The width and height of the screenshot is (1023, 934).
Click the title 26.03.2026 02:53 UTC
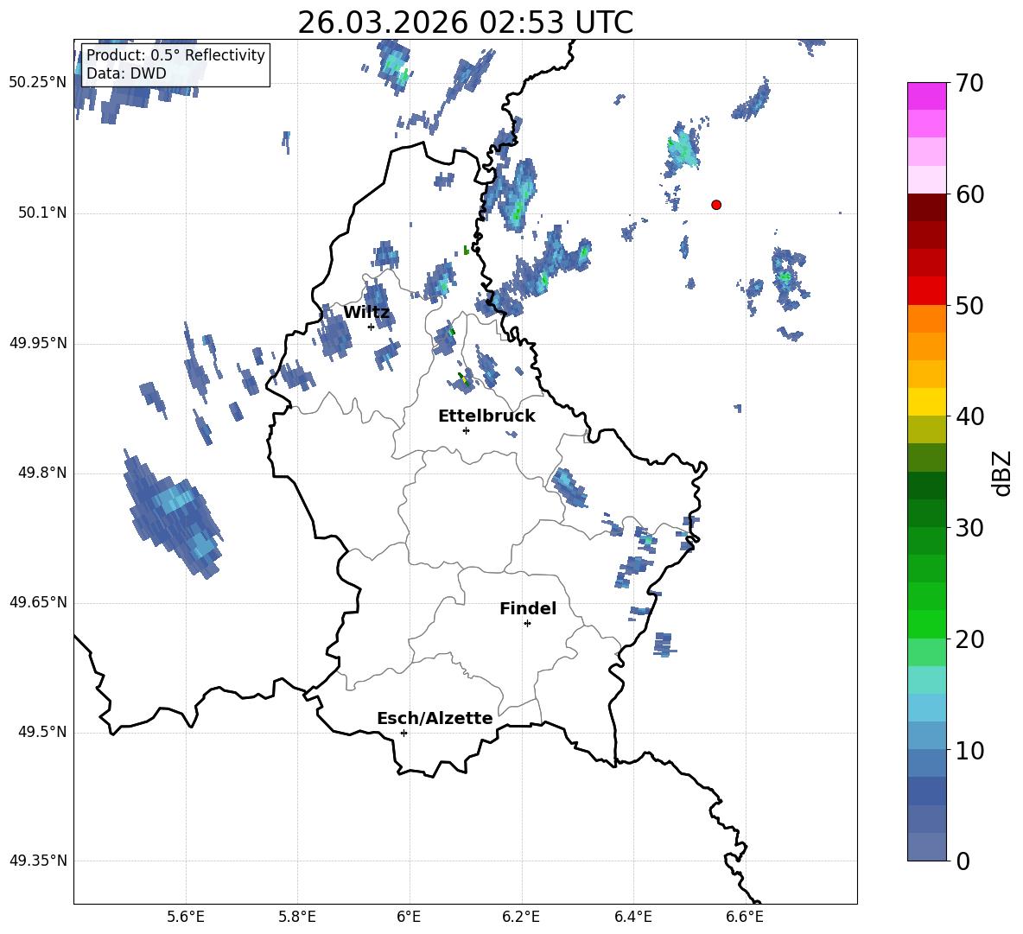tap(465, 22)
